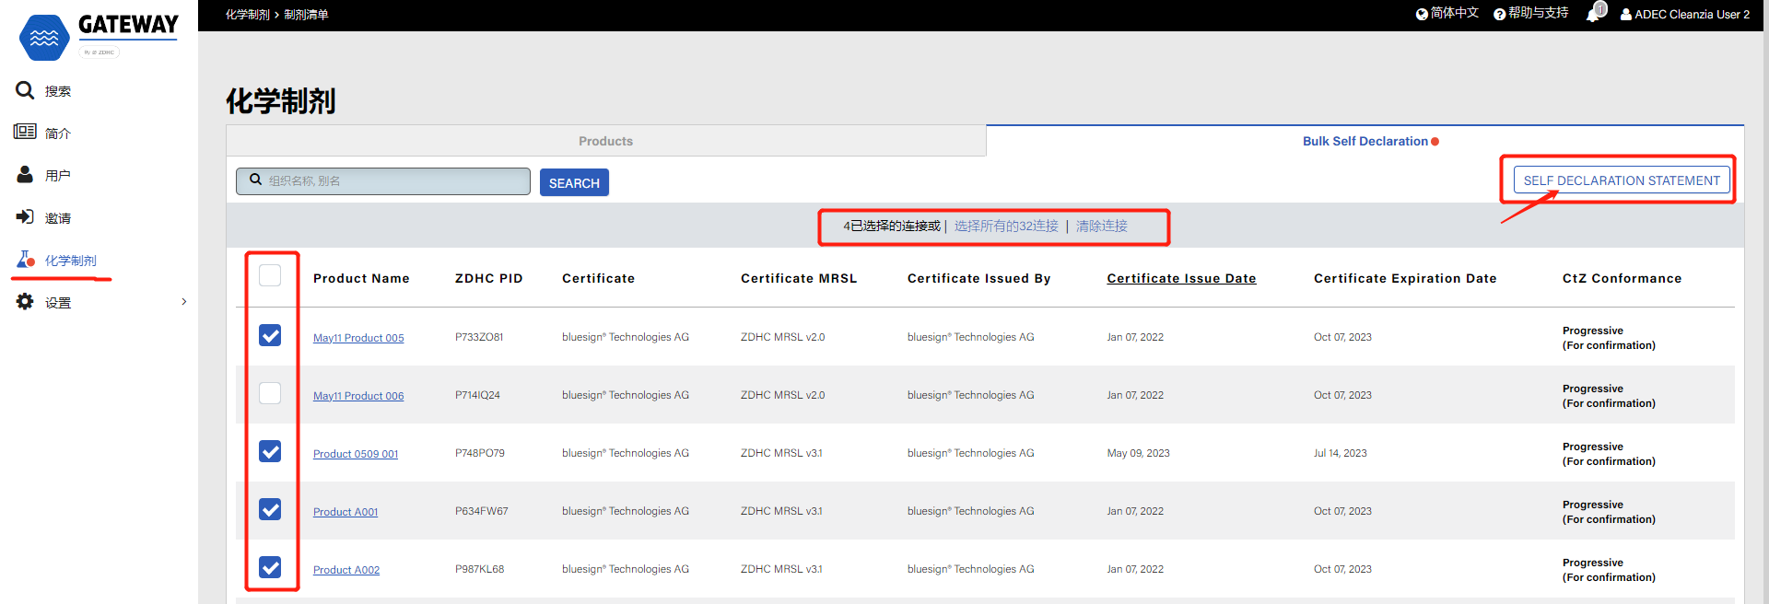1769x604 pixels.
Task: Click PID cell P748PO79
Action: pos(480,453)
